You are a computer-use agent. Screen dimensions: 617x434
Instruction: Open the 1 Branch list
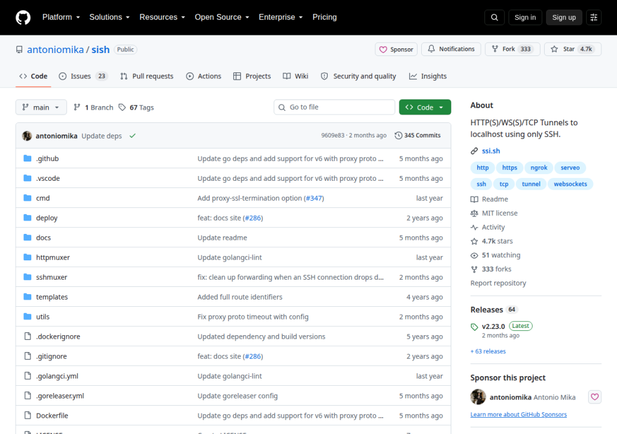coord(93,107)
